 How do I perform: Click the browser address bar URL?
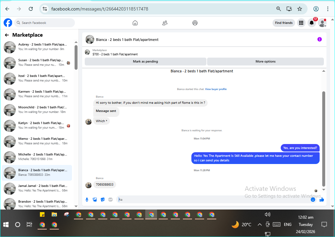coord(99,9)
